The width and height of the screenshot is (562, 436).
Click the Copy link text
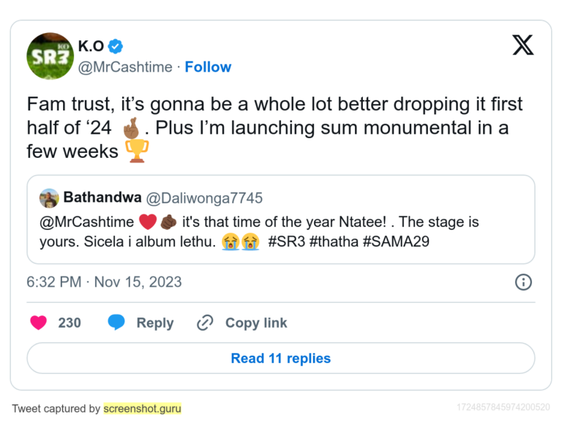(x=256, y=323)
